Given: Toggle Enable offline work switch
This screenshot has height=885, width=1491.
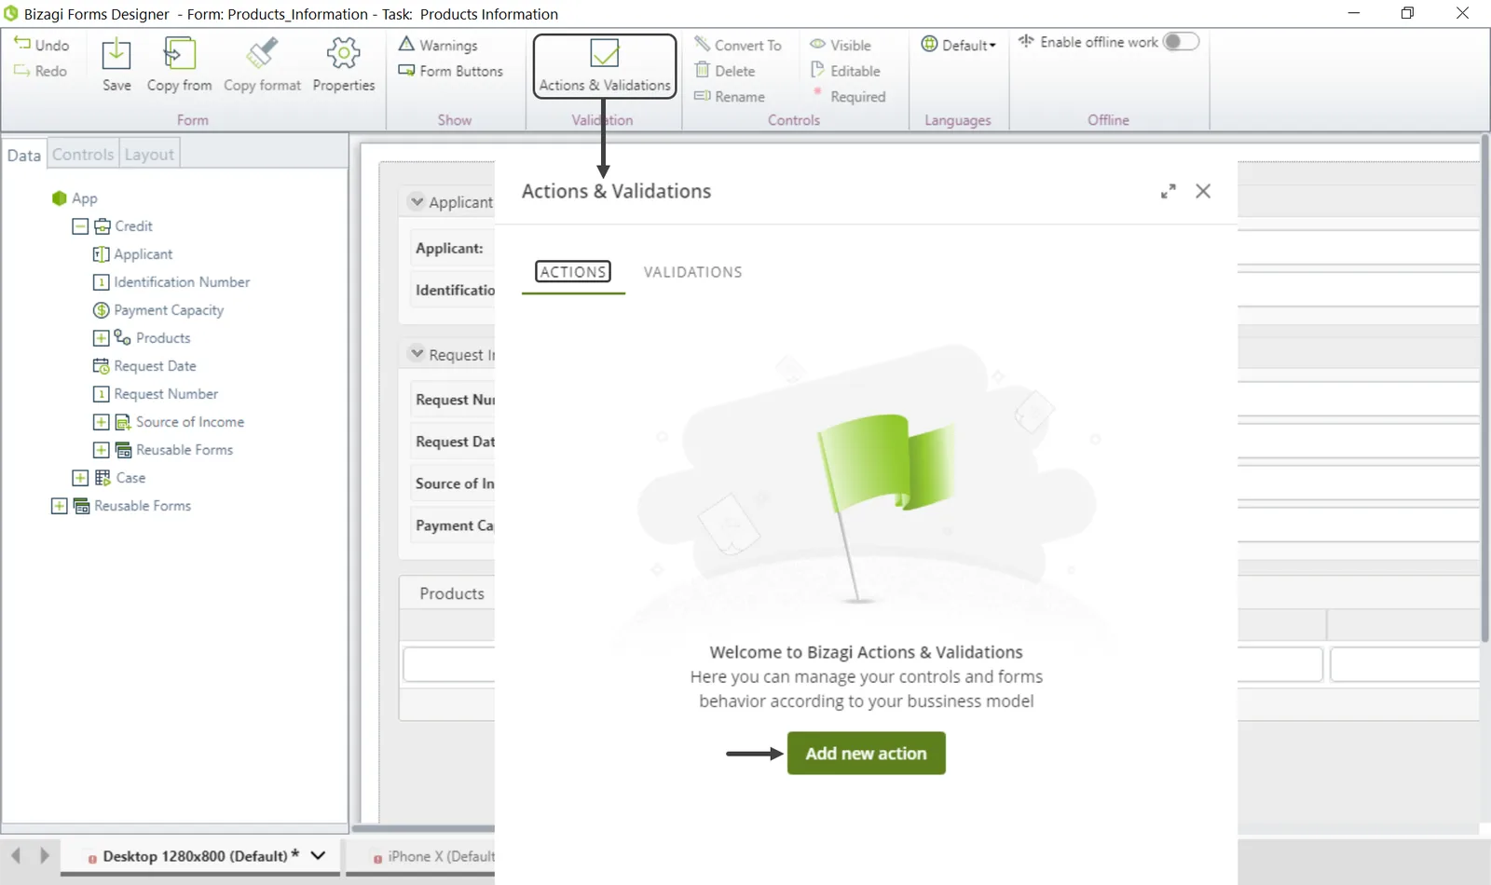Looking at the screenshot, I should tap(1181, 42).
